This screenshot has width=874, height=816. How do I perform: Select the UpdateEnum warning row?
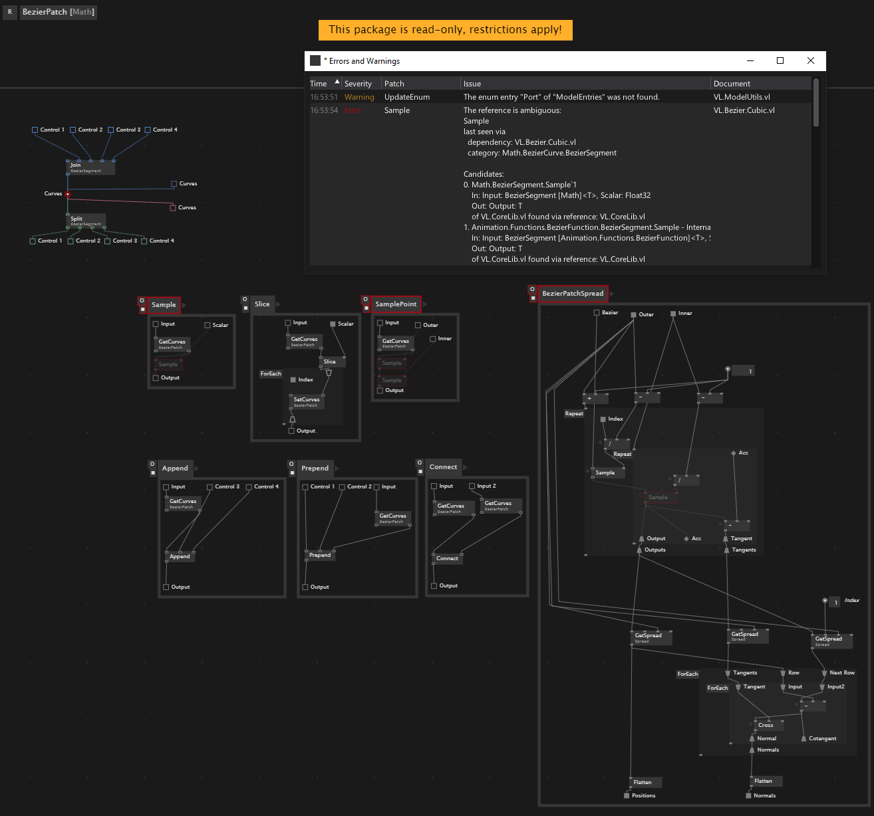pos(559,97)
